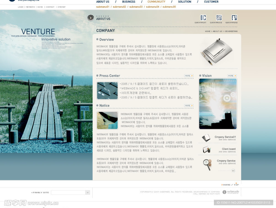The height and width of the screenshot is (208, 276).
Task: Click MORE button in Press Center
Action: pyautogui.click(x=189, y=76)
